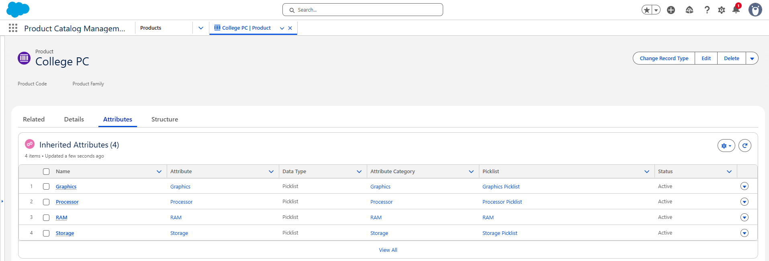Click the Change Record Type button
Image resolution: width=769 pixels, height=261 pixels.
click(x=664, y=59)
